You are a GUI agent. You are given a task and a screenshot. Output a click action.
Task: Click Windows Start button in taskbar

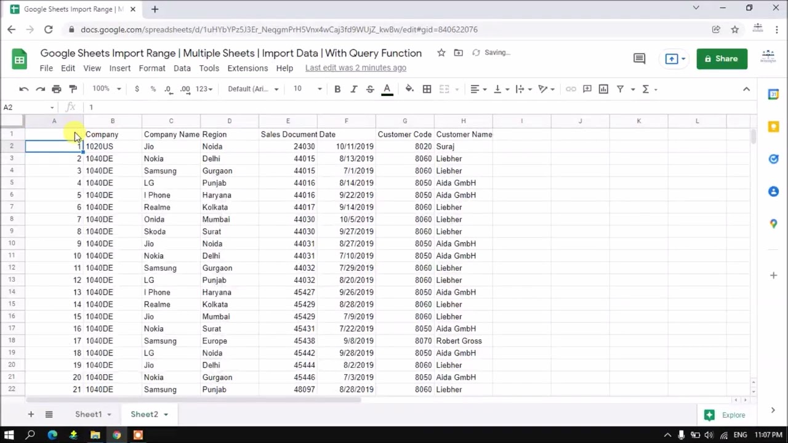[x=9, y=435]
